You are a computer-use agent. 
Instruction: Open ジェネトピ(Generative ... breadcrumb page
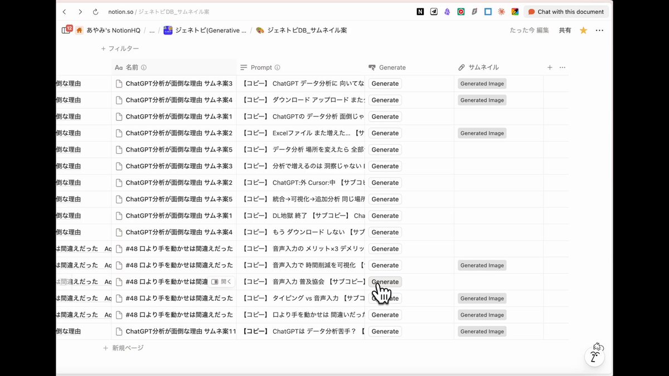pyautogui.click(x=205, y=30)
